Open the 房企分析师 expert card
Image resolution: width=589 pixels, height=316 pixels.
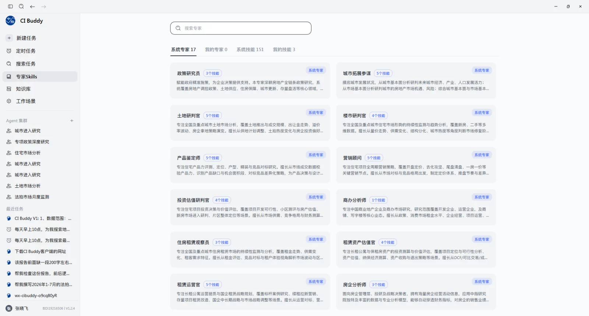coord(416,292)
